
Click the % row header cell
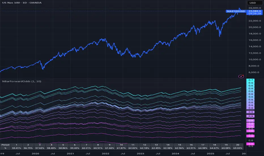coord(5,148)
